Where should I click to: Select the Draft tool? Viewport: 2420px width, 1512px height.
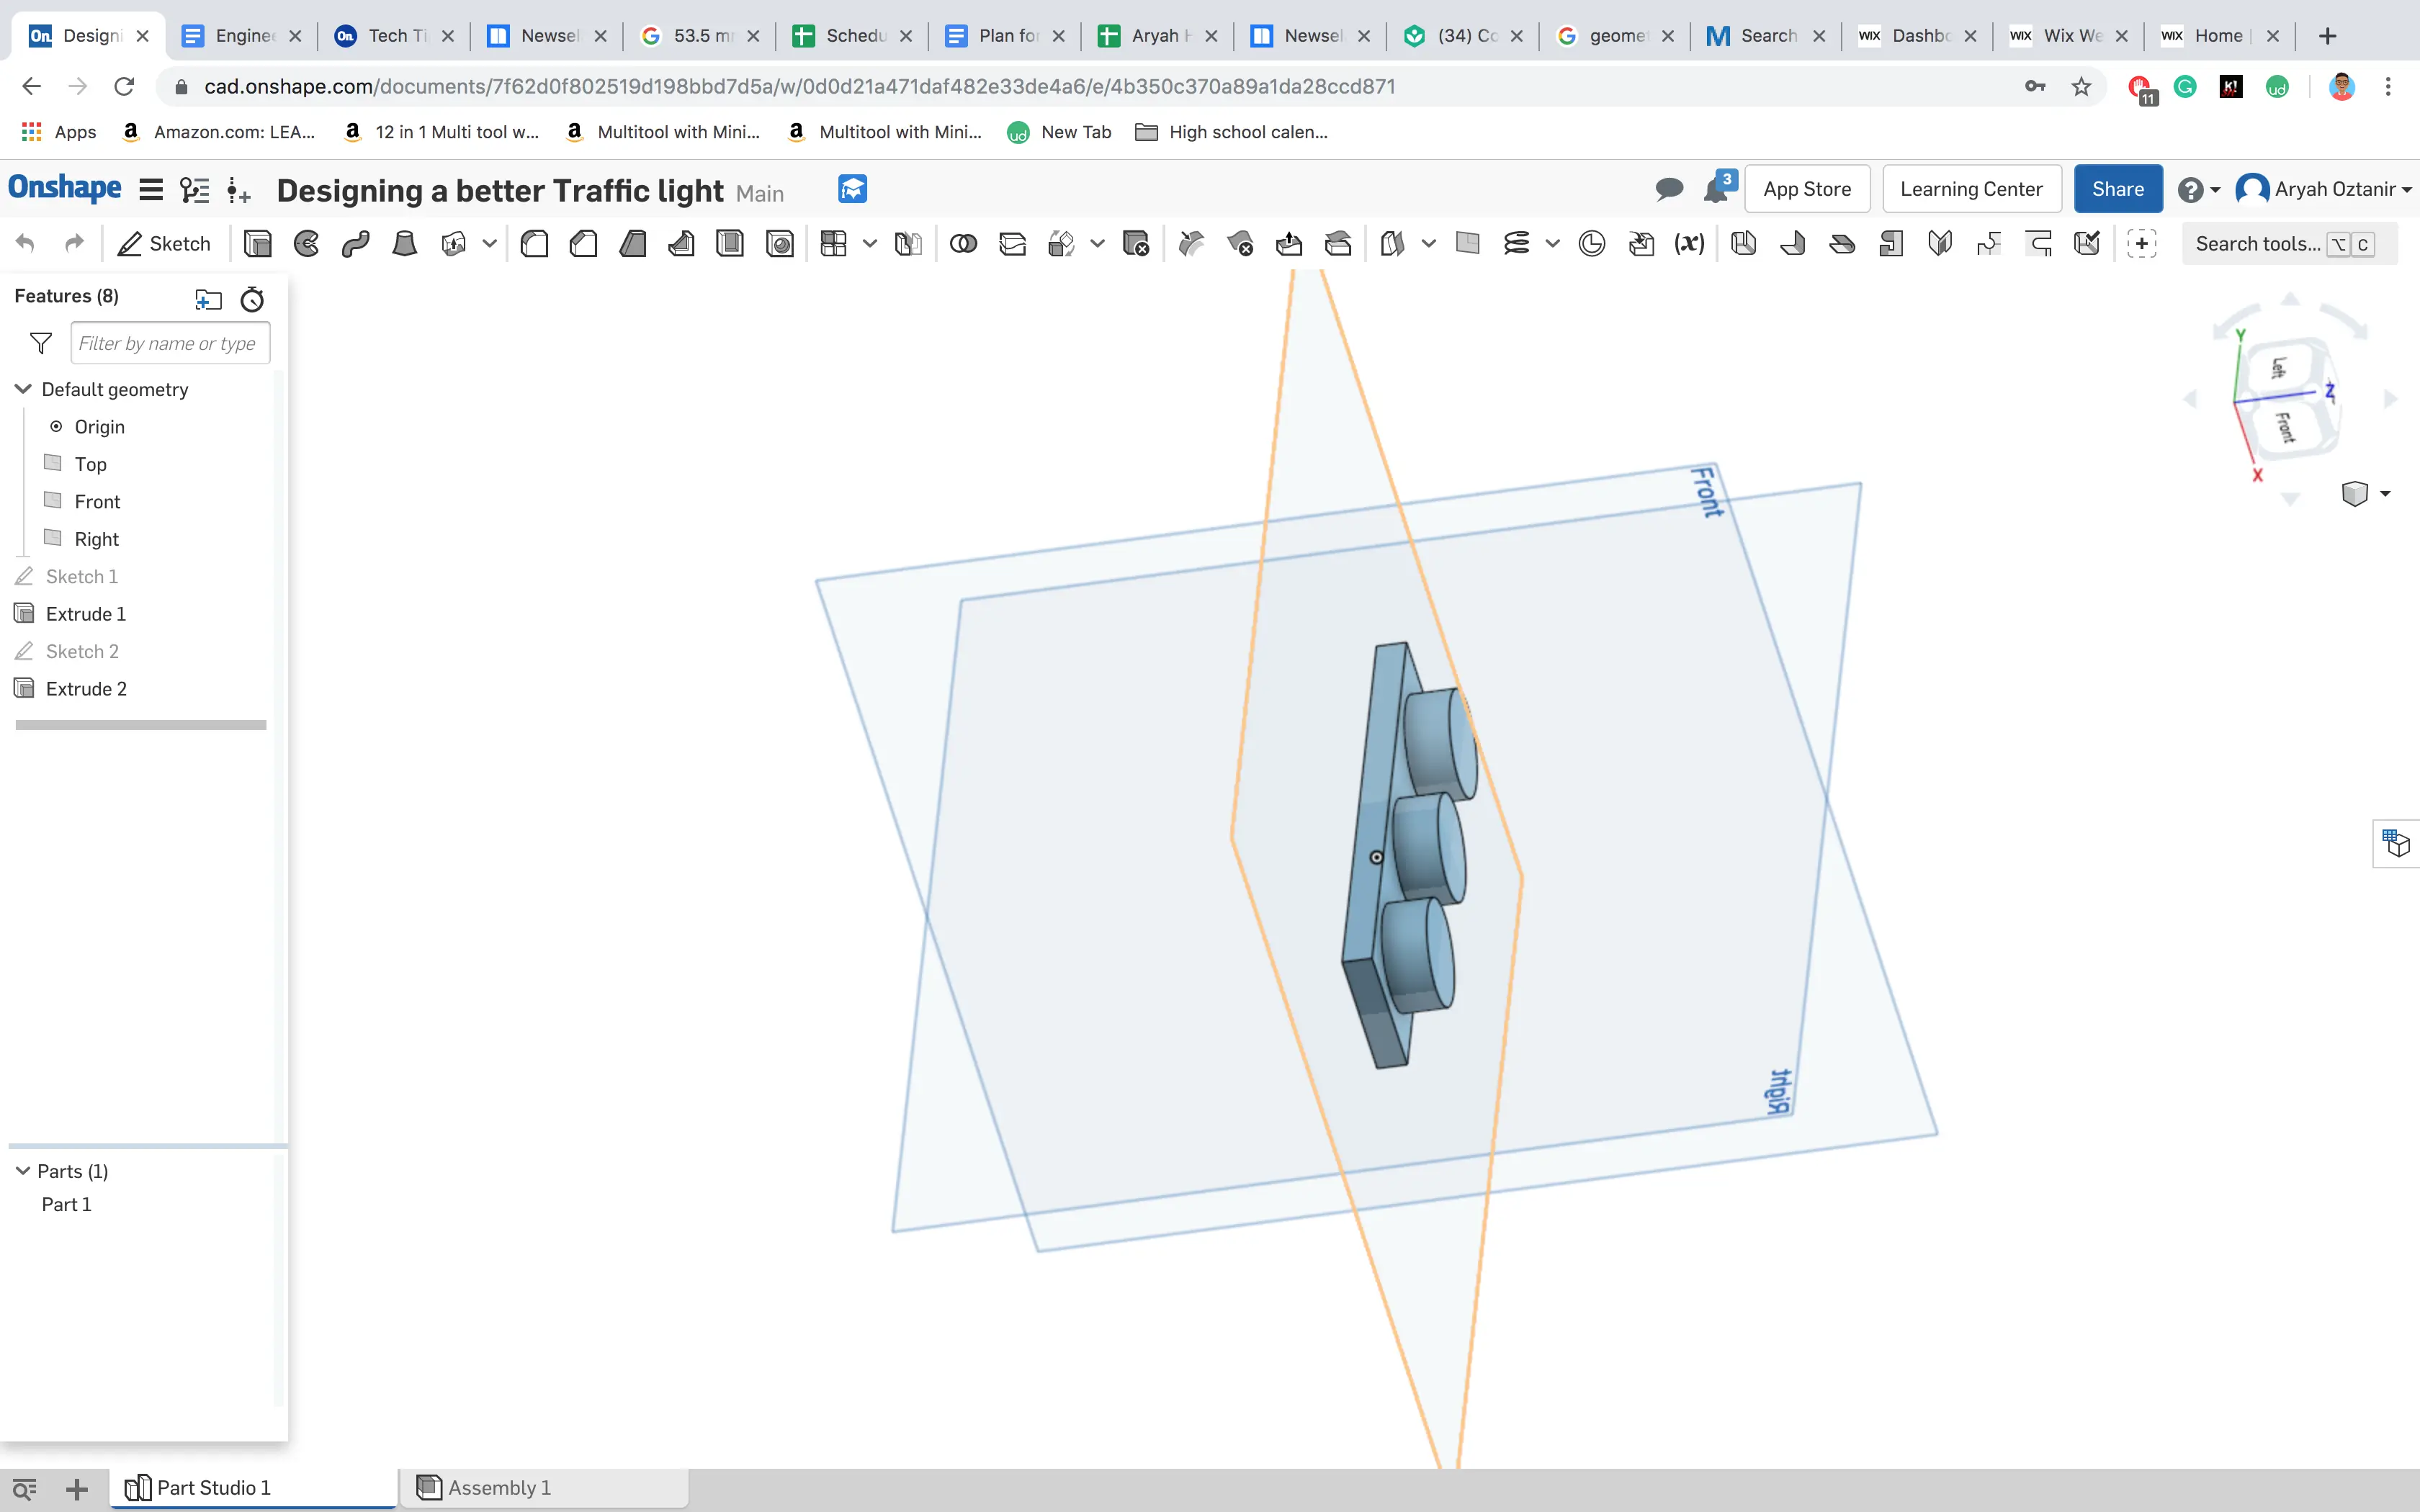pyautogui.click(x=632, y=244)
